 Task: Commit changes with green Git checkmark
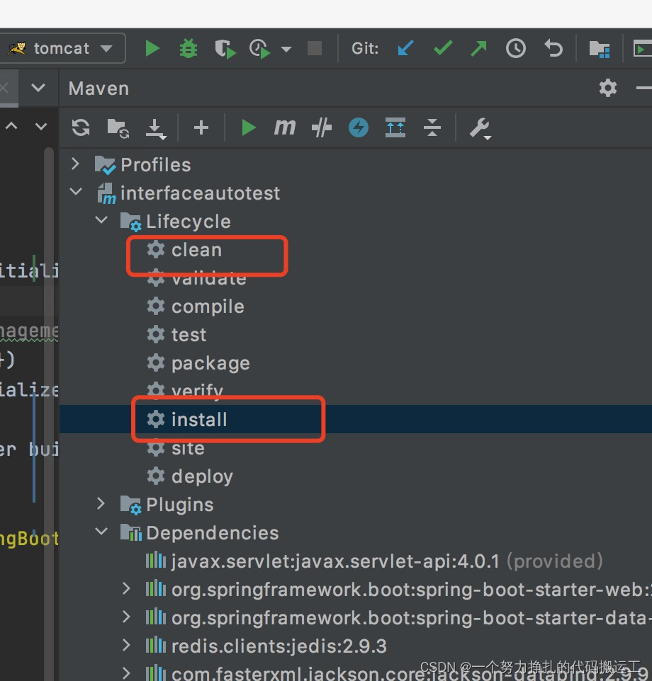443,48
